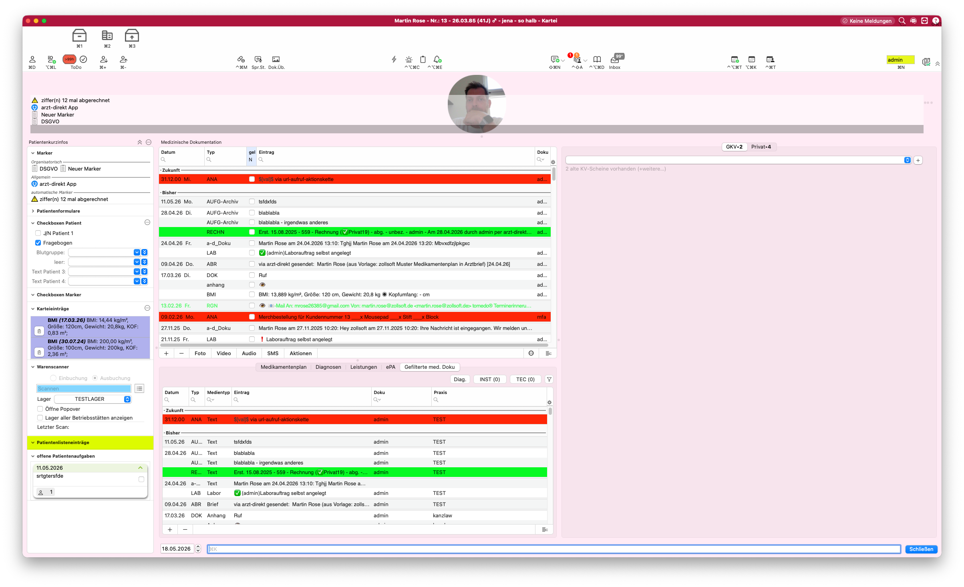The width and height of the screenshot is (964, 587).
Task: Enable the J/N Patient 1 checkbox
Action: [x=38, y=233]
